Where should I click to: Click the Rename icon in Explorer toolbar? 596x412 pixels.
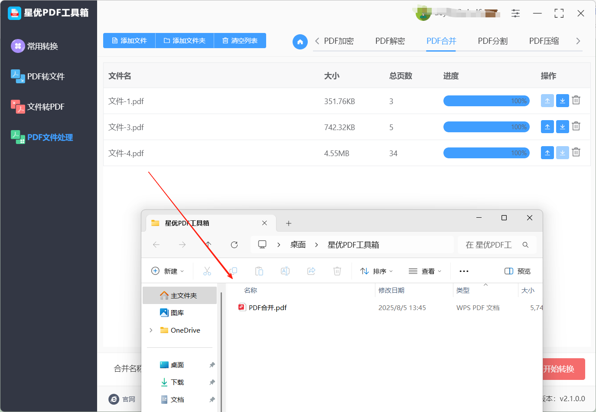285,271
